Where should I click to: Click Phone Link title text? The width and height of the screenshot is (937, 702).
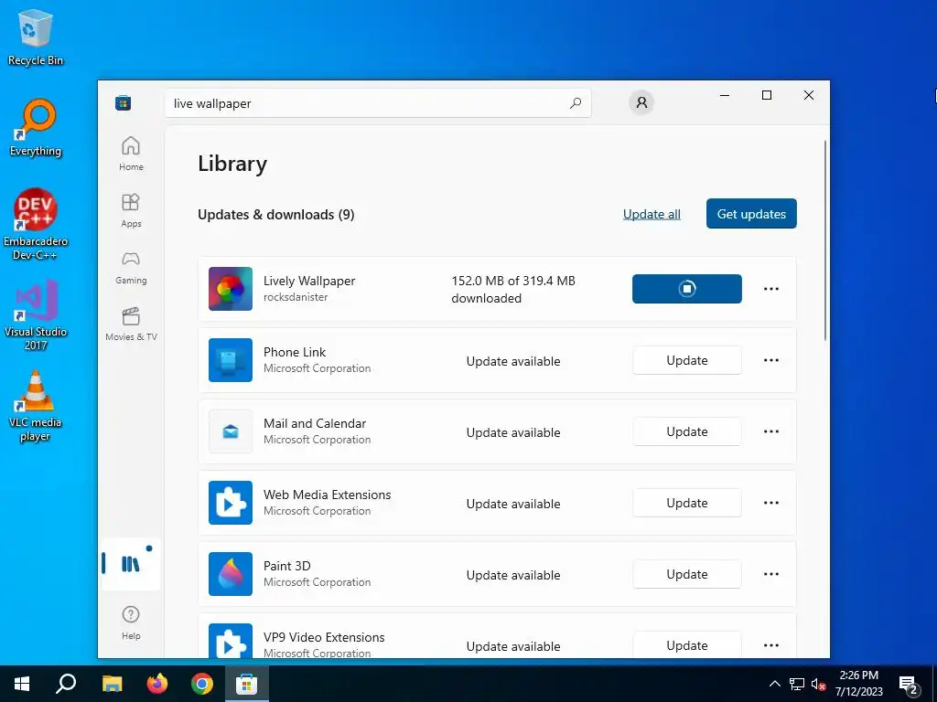(x=295, y=352)
